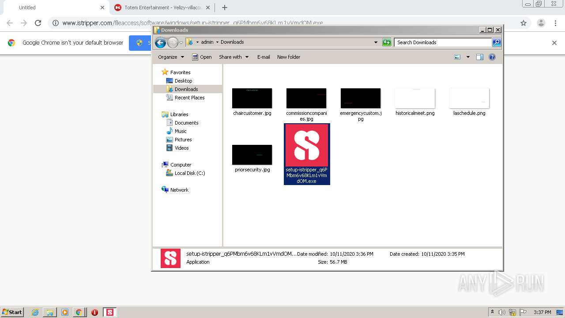Click admin in the breadcrumb path
565x318 pixels.
tap(207, 42)
